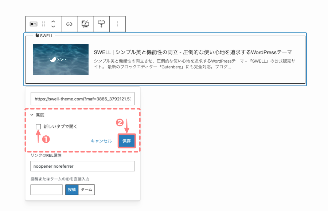Click the blog card block type icon
The image size is (328, 211).
34,24
